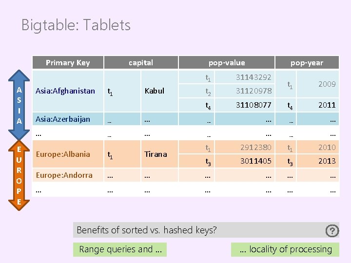Select the 3011405 population value
Viewport: 351px width, 263px height.
(x=255, y=161)
